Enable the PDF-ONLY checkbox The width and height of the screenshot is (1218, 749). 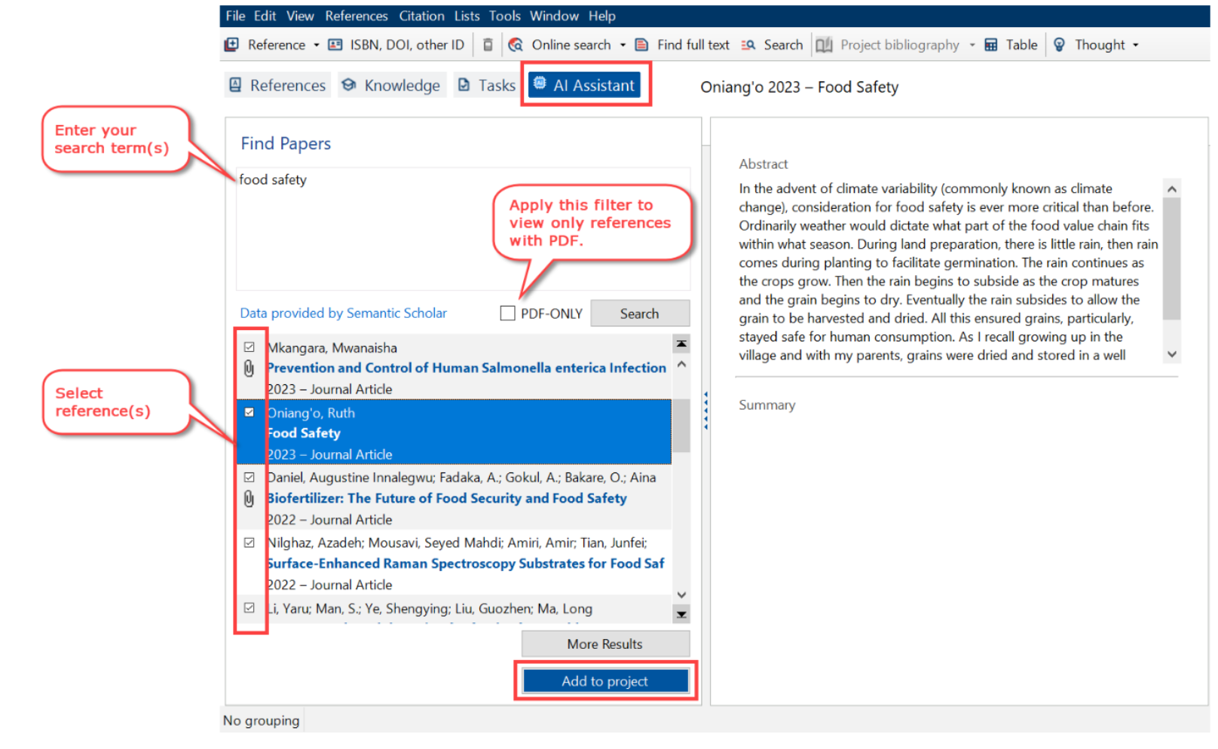[507, 313]
